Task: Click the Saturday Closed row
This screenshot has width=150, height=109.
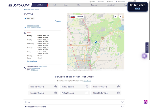Action: coord(34,56)
